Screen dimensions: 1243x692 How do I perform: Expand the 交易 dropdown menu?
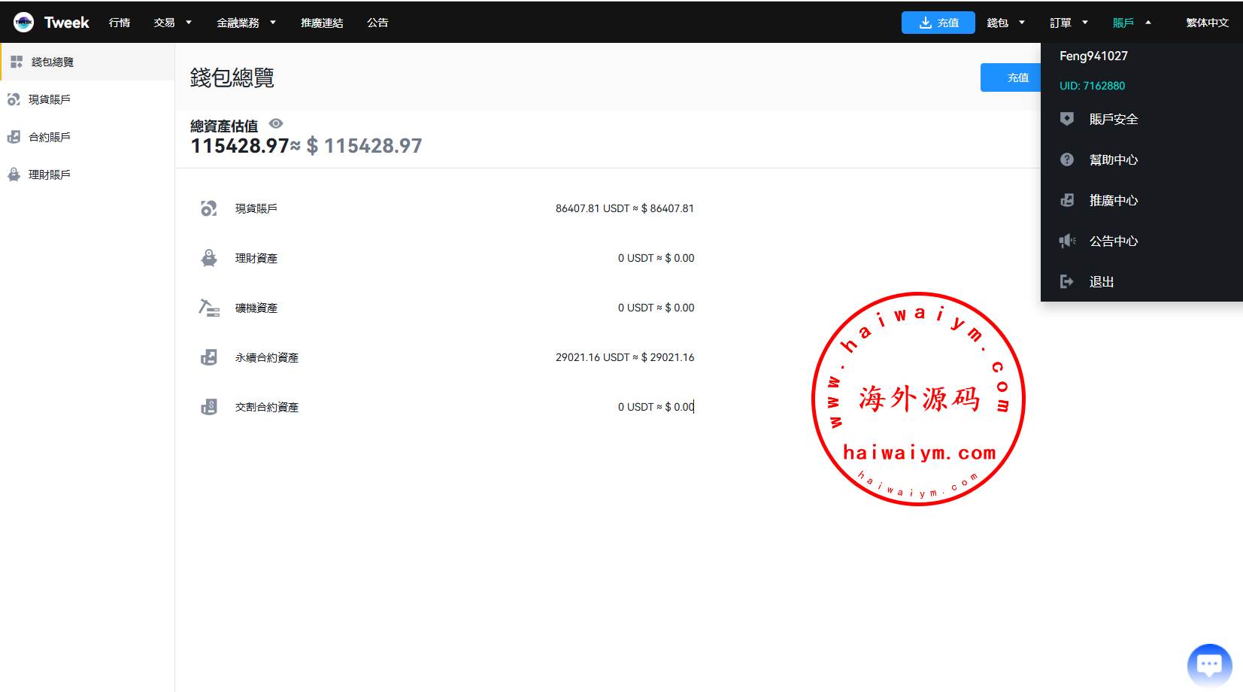(172, 23)
